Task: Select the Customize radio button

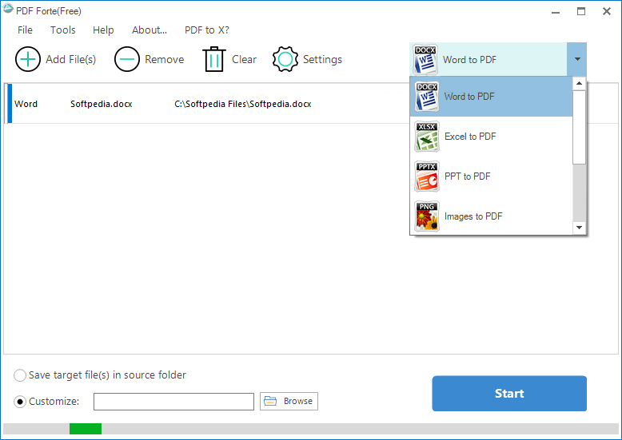Action: tap(20, 402)
